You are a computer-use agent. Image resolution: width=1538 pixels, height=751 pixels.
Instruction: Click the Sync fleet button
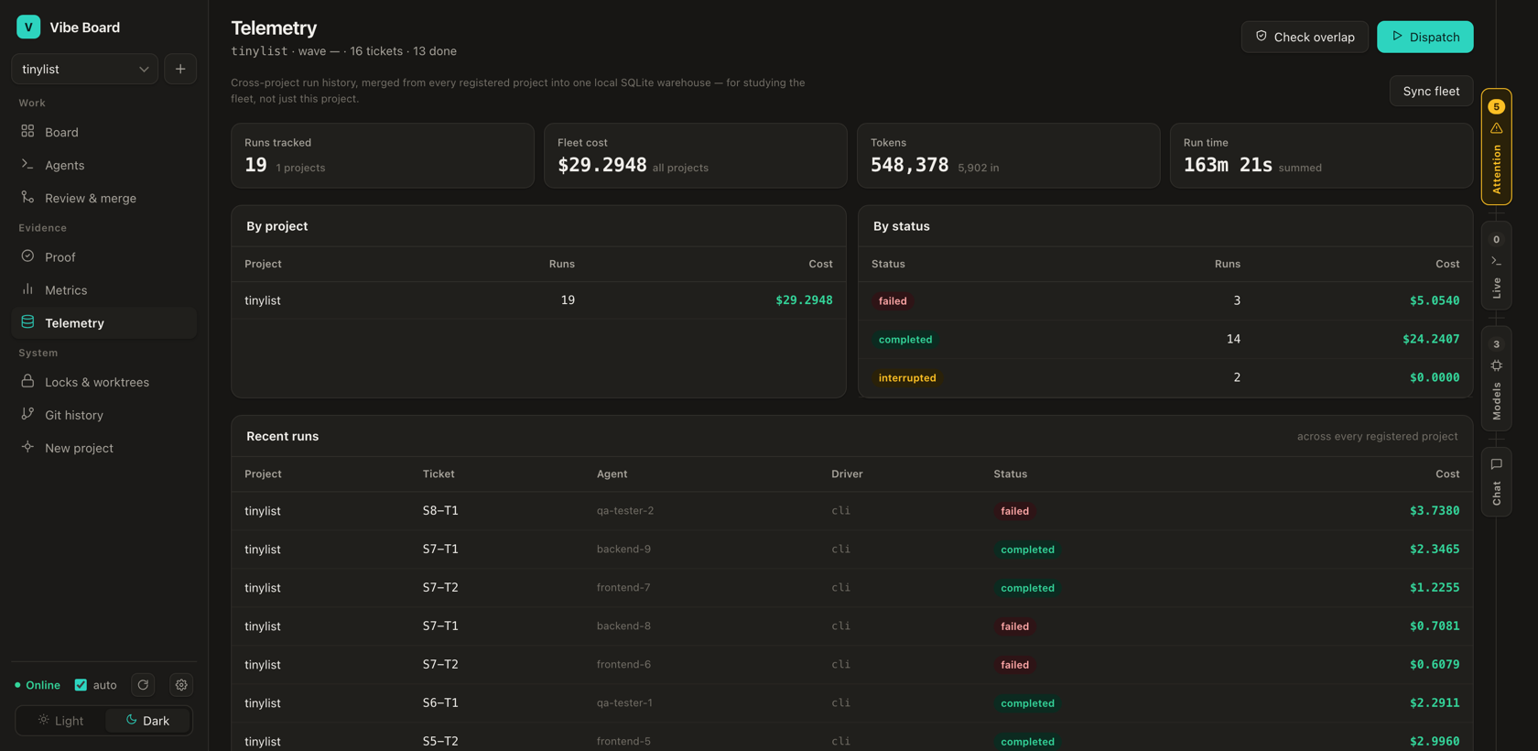pyautogui.click(x=1431, y=91)
